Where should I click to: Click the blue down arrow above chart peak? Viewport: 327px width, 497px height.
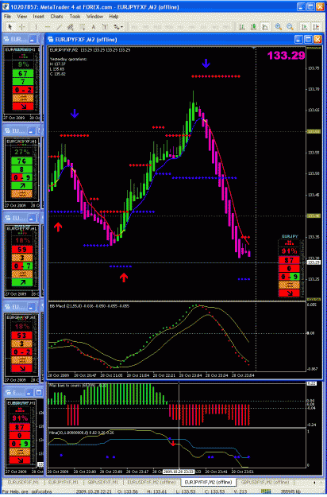[x=206, y=64]
